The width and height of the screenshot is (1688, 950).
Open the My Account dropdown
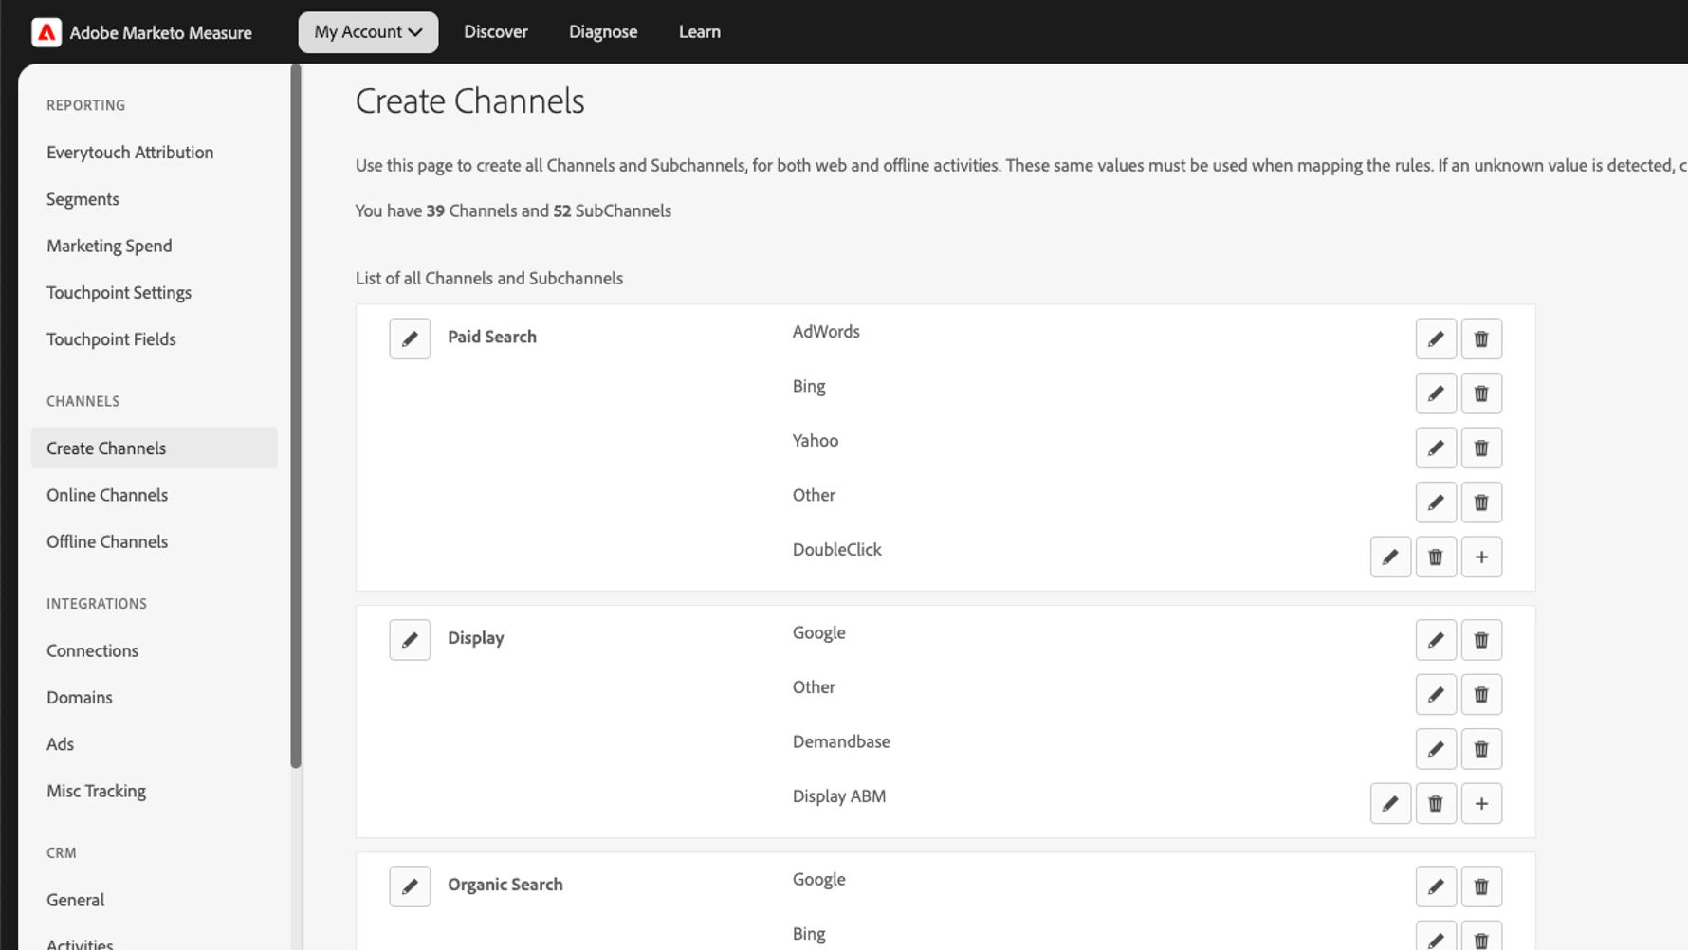point(368,32)
